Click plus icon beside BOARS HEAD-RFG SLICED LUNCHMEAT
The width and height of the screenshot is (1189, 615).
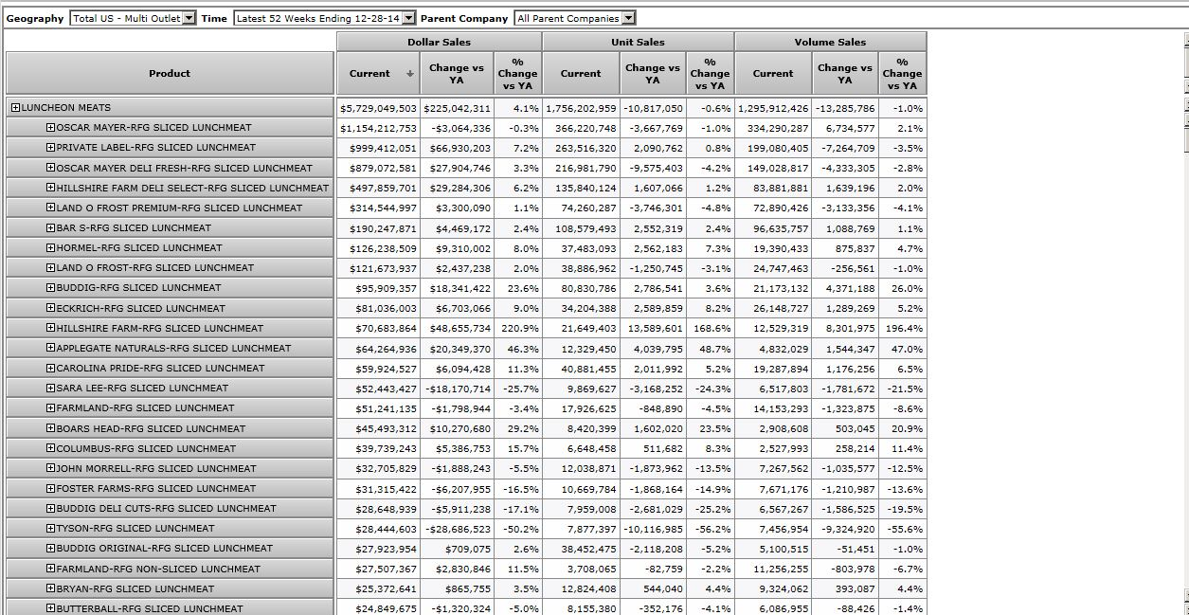[x=50, y=428]
